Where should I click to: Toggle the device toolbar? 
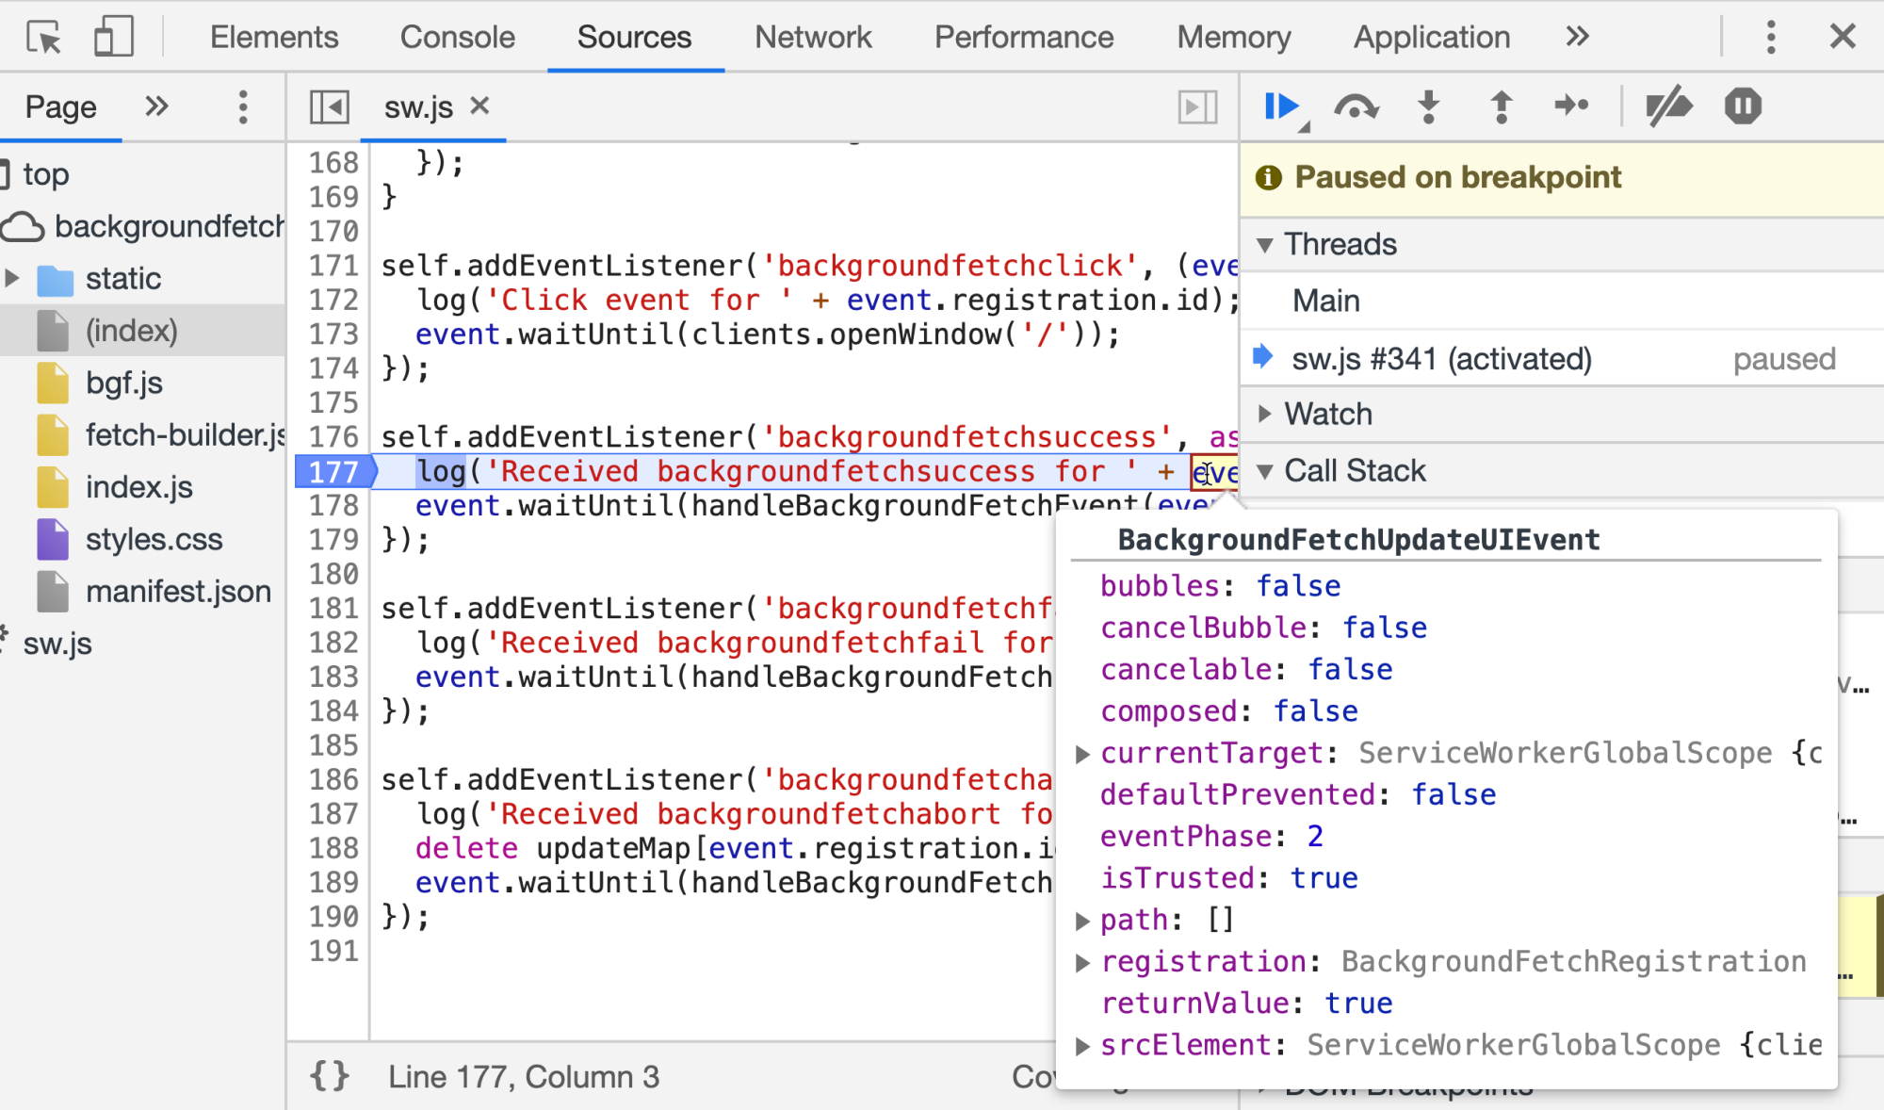coord(113,38)
